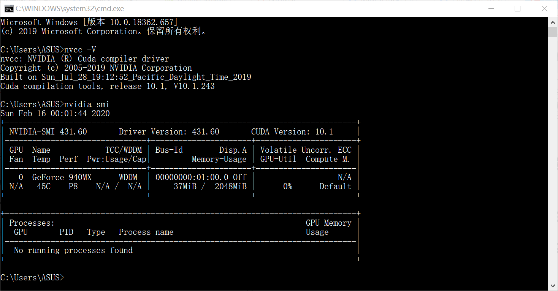The width and height of the screenshot is (558, 291).
Task: Click the 'nvidia-smi' command text
Action: [x=87, y=104]
